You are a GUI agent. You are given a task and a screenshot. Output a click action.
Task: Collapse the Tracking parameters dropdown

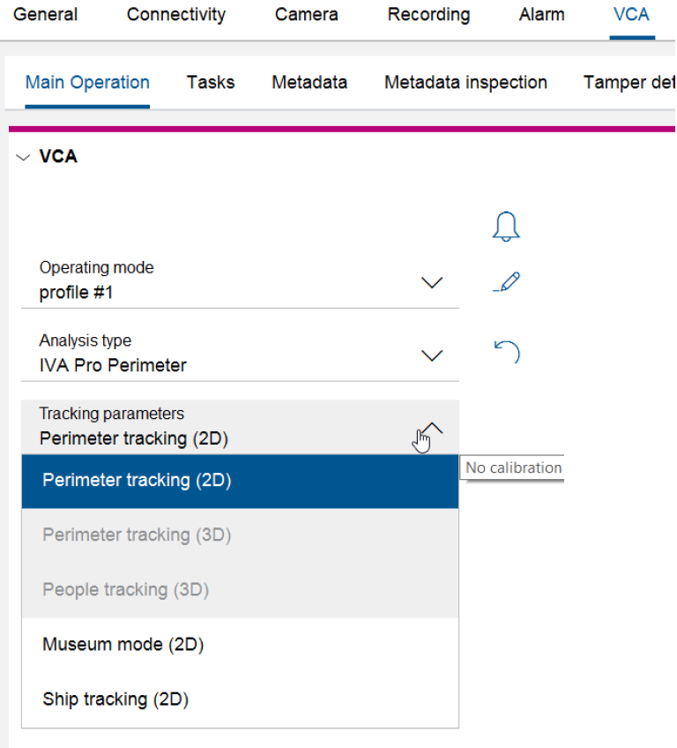432,429
